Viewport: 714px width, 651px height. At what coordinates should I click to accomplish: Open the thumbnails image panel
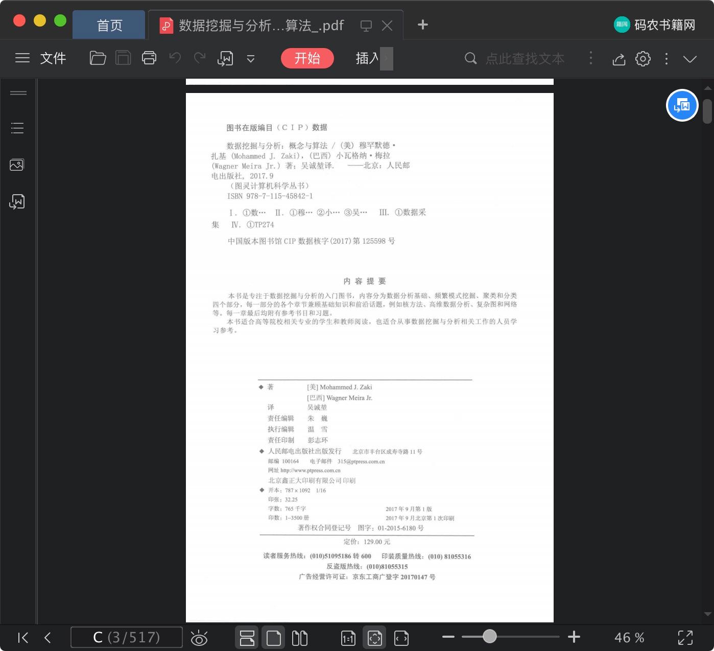(x=17, y=165)
